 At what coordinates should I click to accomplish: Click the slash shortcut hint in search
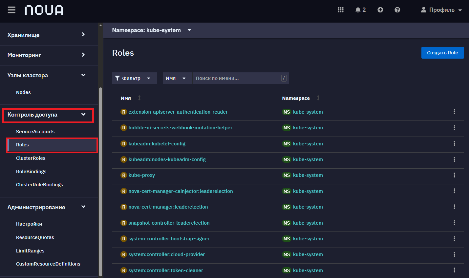click(x=284, y=78)
